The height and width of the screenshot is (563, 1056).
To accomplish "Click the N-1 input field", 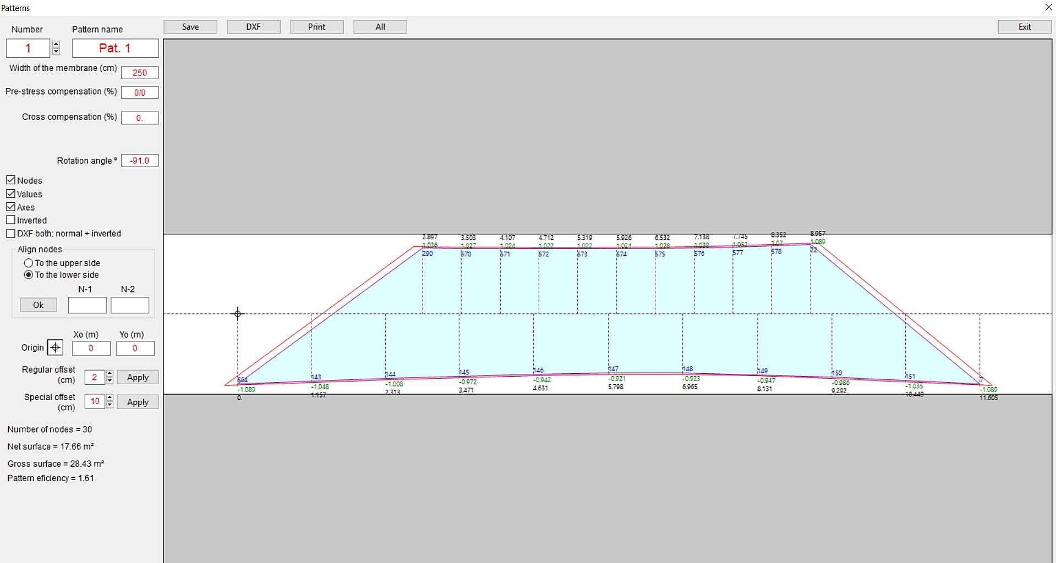I will (86, 305).
